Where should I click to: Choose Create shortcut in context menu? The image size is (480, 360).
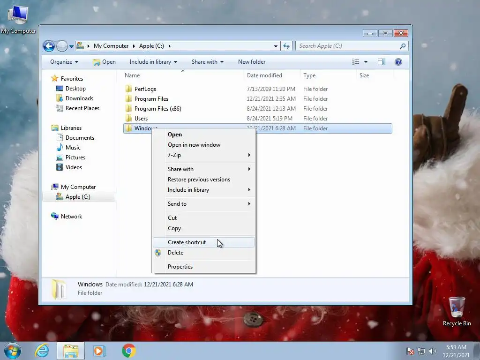tap(203, 242)
